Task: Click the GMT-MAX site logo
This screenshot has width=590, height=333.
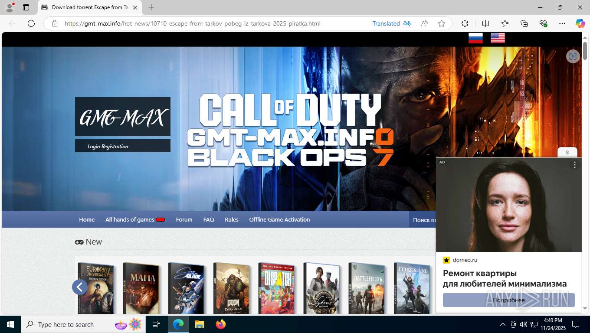Action: coord(123,117)
